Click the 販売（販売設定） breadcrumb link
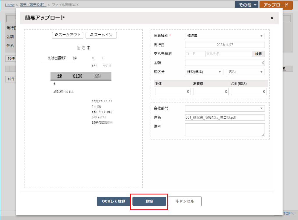The image size is (298, 220). pyautogui.click(x=33, y=5)
